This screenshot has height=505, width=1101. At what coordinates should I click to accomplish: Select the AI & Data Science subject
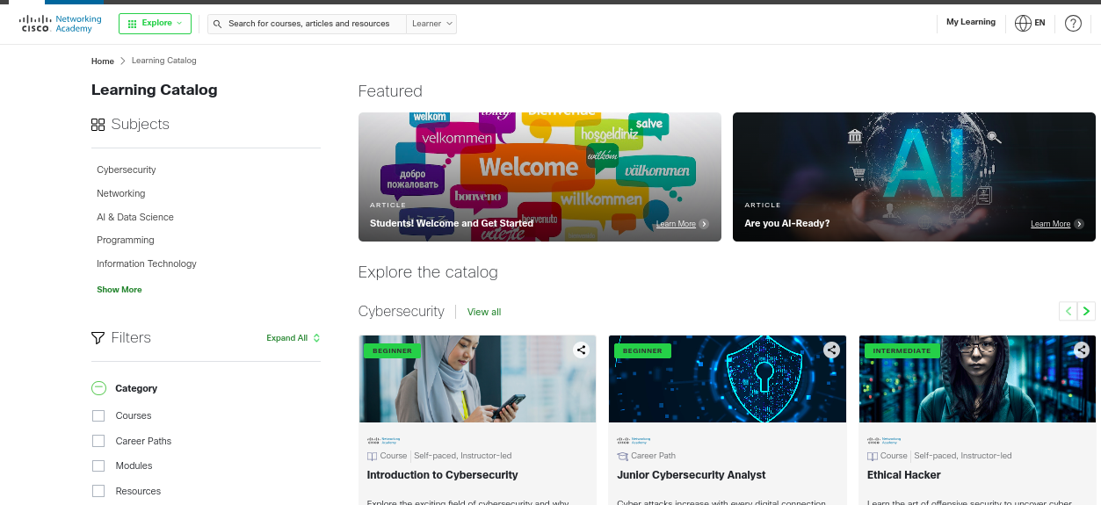pyautogui.click(x=135, y=217)
